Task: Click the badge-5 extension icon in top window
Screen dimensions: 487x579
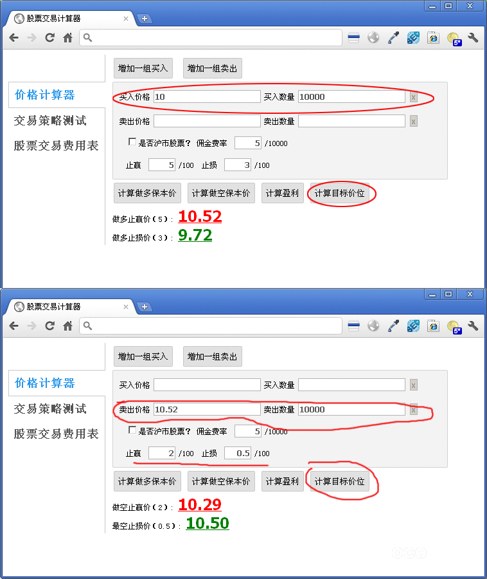Action: (x=454, y=39)
